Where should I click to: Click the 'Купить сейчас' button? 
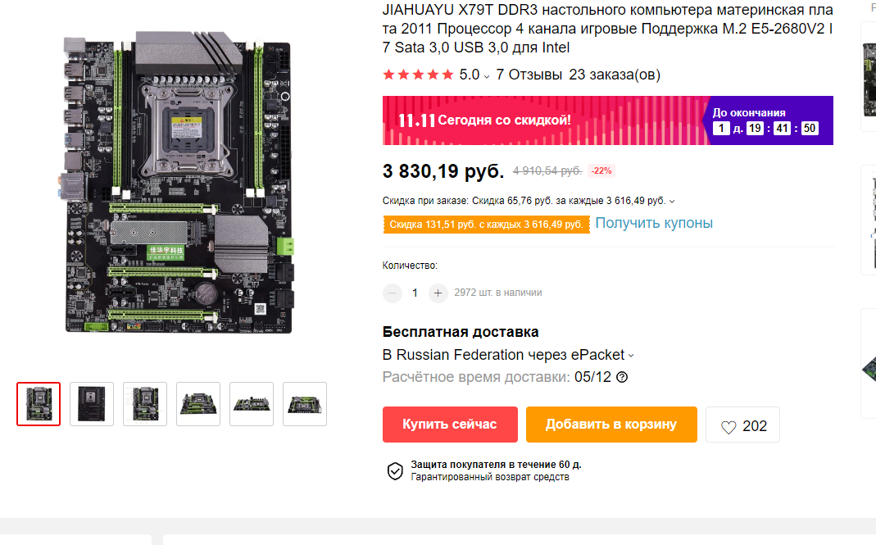450,425
